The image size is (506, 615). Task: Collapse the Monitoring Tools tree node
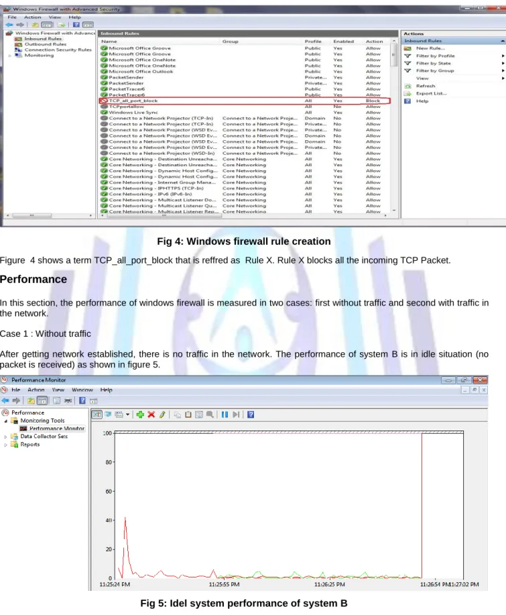[5, 421]
